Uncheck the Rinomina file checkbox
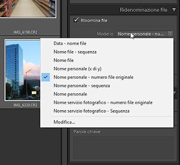Image resolution: width=180 pixels, height=165 pixels. [x=76, y=20]
